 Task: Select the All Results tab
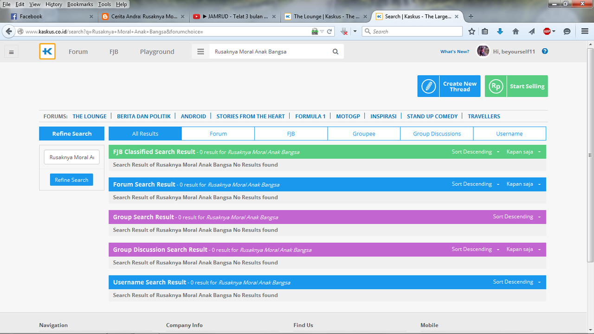(145, 134)
